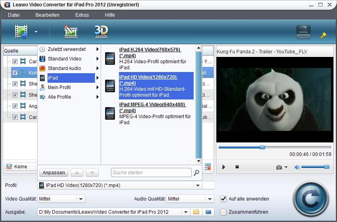Click the Kung Fu Panda preview image
The height and width of the screenshot is (222, 337).
275,99
